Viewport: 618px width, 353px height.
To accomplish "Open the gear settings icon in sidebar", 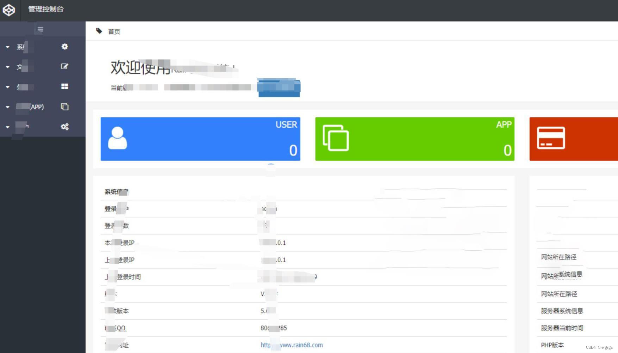I will point(65,46).
